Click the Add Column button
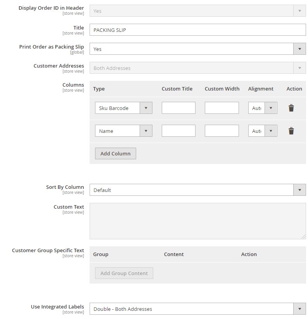This screenshot has height=319, width=308. (115, 153)
